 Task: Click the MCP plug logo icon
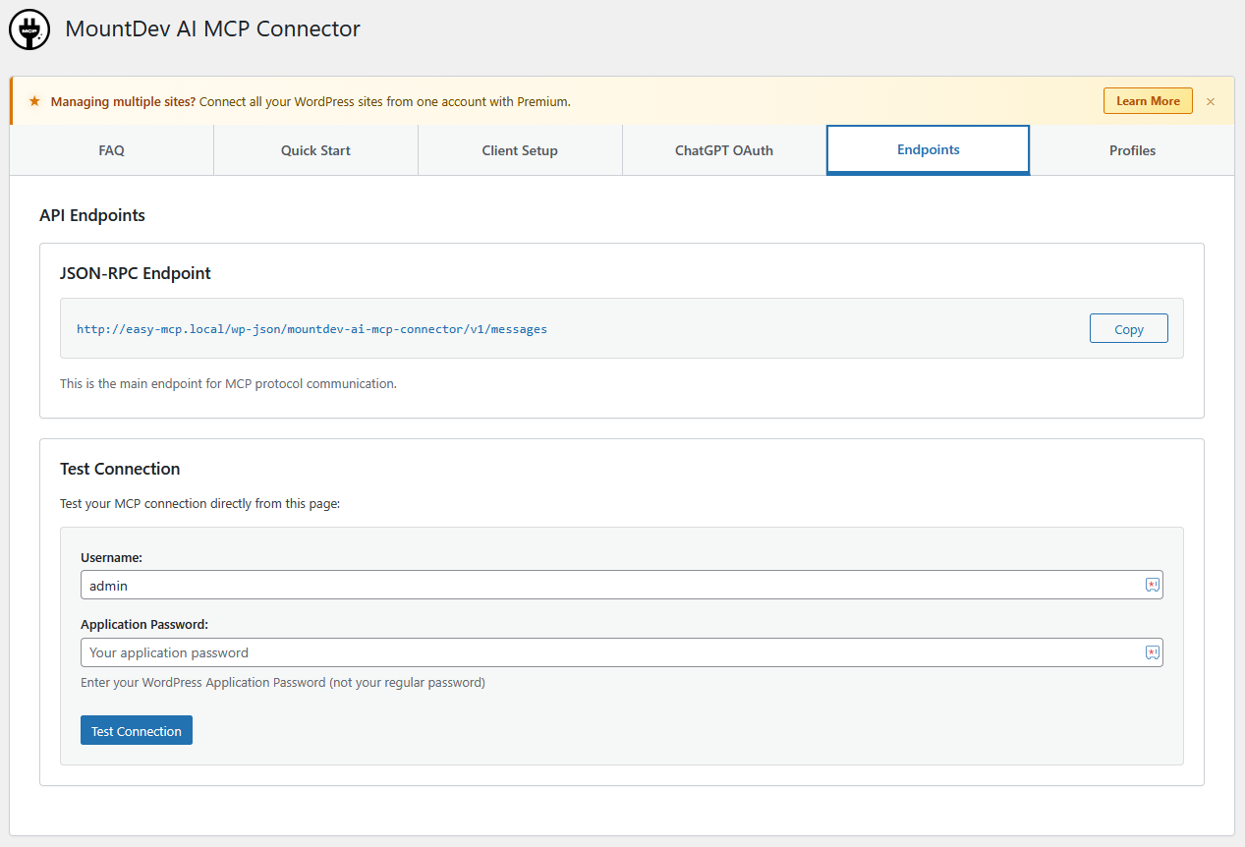[29, 30]
